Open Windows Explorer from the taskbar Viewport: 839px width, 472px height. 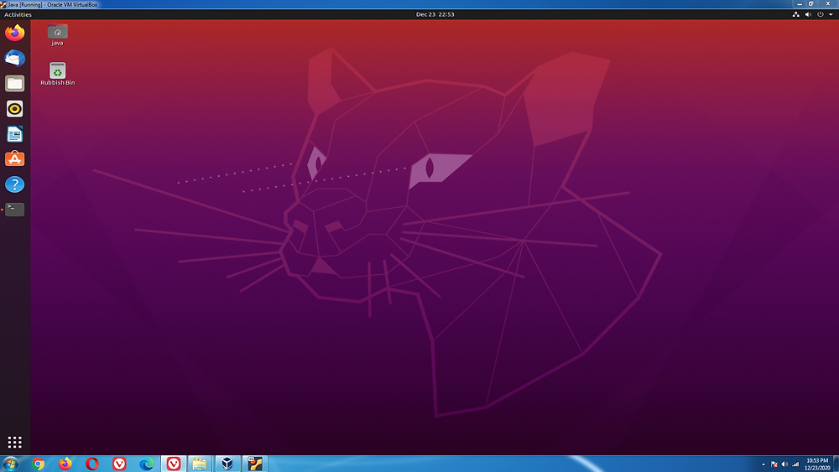[x=200, y=464]
